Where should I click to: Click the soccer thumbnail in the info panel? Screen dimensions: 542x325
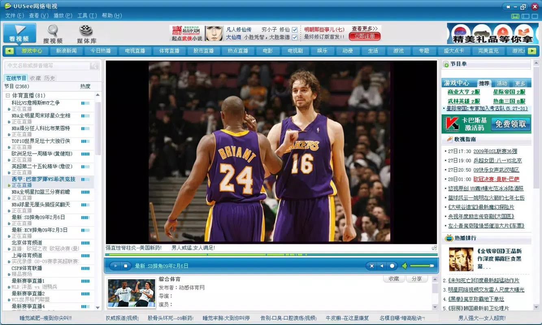coord(131,292)
